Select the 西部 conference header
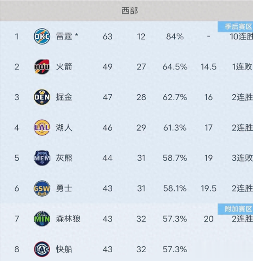Viewport: 253px width, 261px height. (x=130, y=11)
